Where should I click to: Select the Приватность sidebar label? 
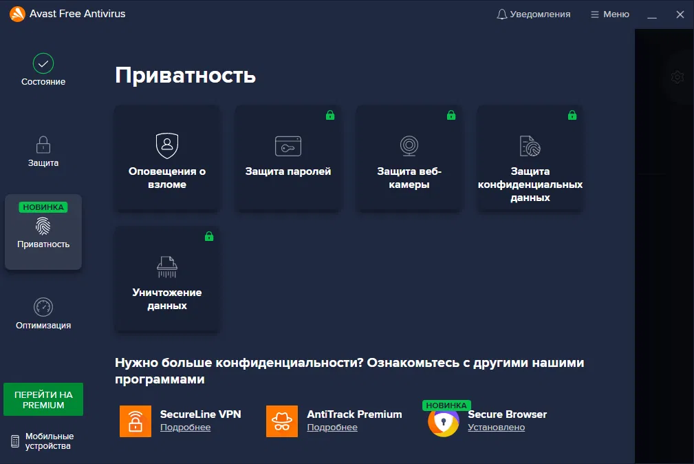click(43, 244)
